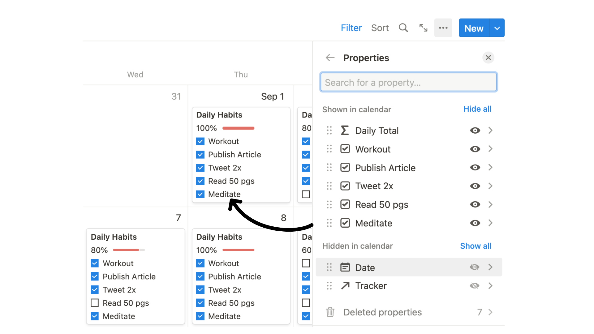Click Show all hidden properties link
594x334 pixels.
coord(475,246)
